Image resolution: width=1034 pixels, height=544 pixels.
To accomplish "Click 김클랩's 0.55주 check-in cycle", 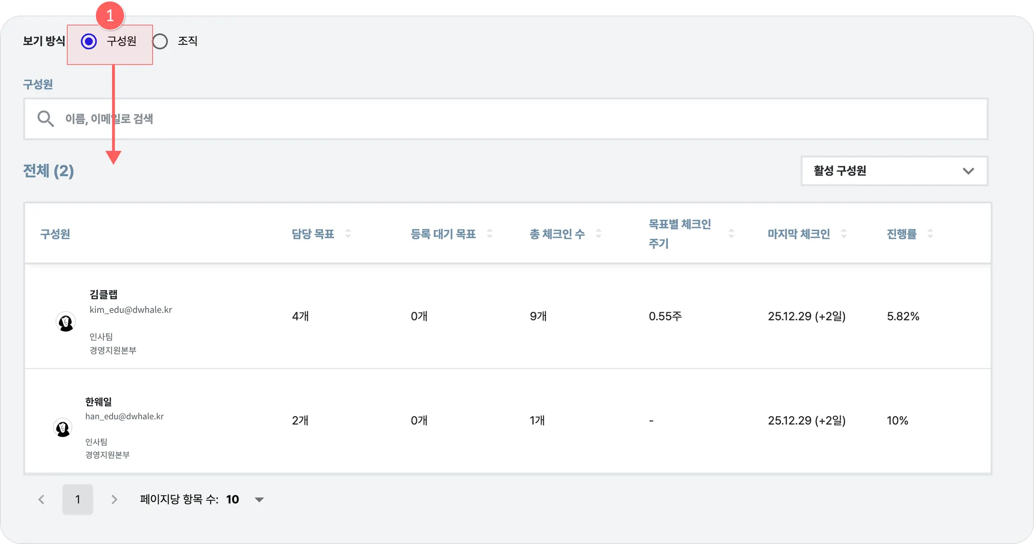I will 665,316.
